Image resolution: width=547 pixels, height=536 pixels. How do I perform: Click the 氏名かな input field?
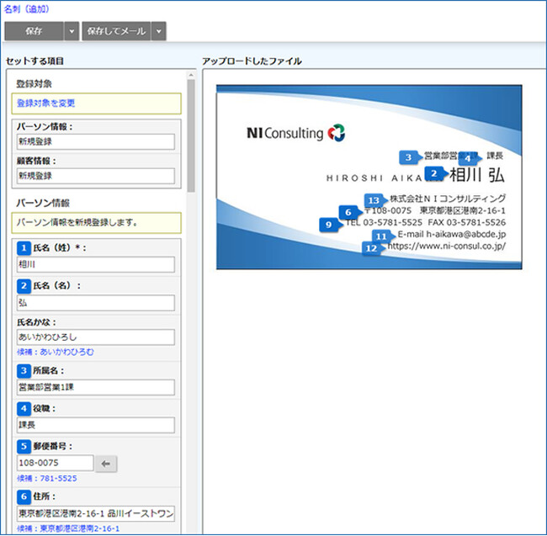(95, 337)
